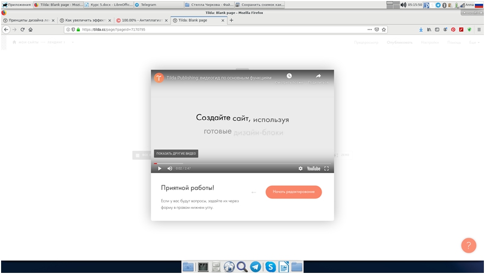Open a new browser tab with plus
Image resolution: width=485 pixels, height=274 pixels.
(x=231, y=20)
